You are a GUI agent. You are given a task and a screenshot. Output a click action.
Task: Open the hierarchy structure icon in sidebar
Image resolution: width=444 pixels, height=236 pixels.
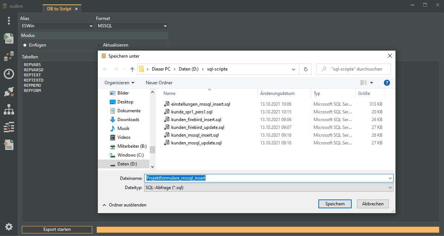(x=9, y=109)
